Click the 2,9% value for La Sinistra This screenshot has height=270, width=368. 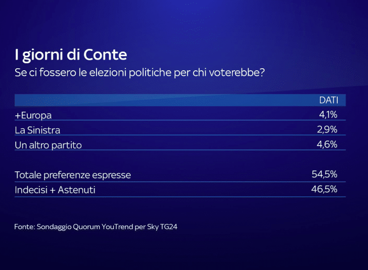(x=327, y=130)
